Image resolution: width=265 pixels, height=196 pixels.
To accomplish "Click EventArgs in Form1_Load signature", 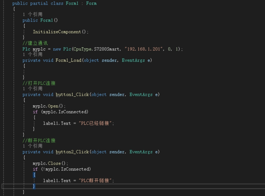I will 133,60.
